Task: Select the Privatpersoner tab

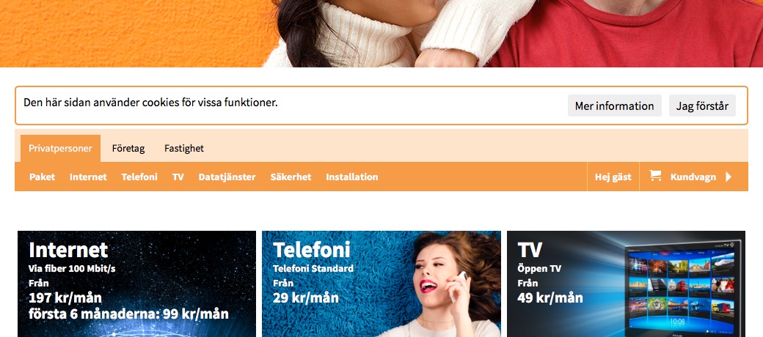Action: (60, 149)
